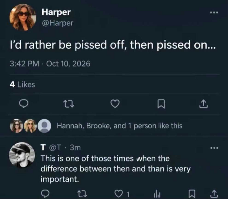This screenshot has height=199, width=228.
Task: Open more options on Harper's tweet
Action: pyautogui.click(x=214, y=13)
